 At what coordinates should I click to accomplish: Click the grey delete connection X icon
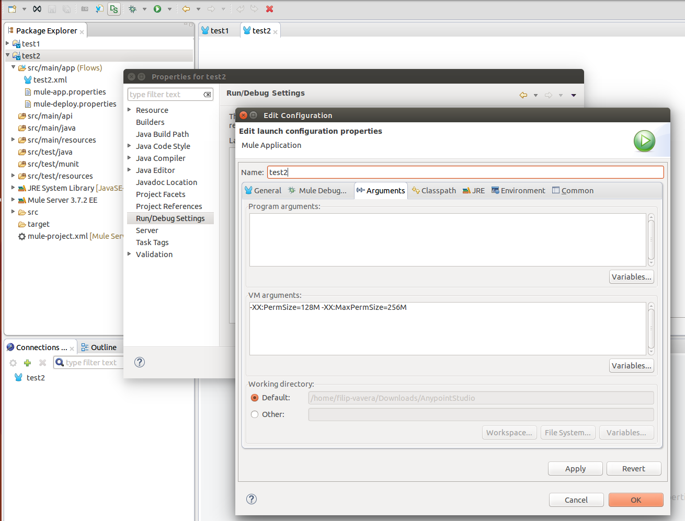pyautogui.click(x=42, y=363)
